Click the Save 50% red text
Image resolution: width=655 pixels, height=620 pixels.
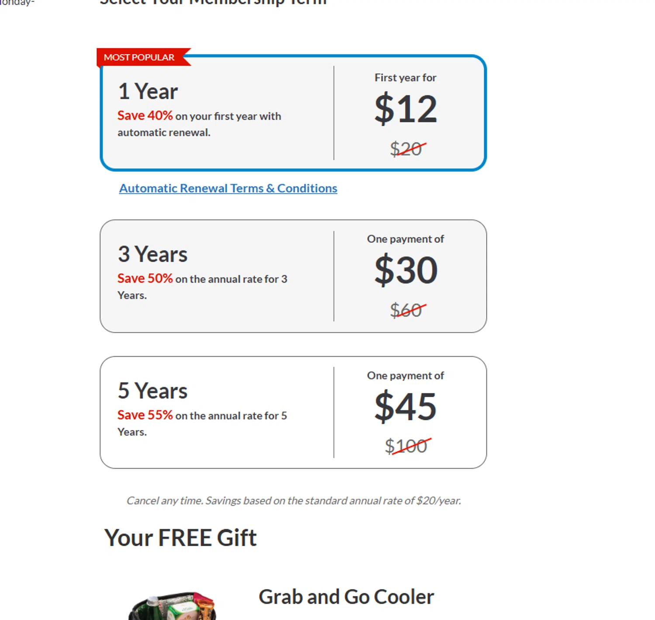click(145, 278)
